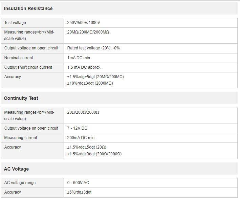Viewport: 240px width, 199px height.
Task: Click the 250V/500V/1000V value cell
Action: (x=84, y=23)
